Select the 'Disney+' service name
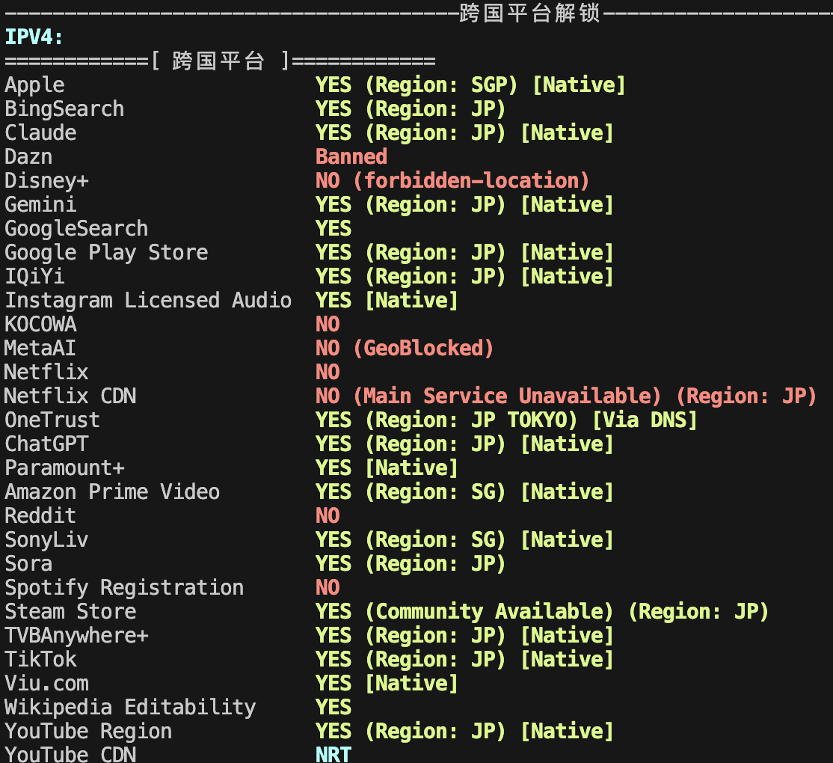The height and width of the screenshot is (763, 833). (x=46, y=181)
